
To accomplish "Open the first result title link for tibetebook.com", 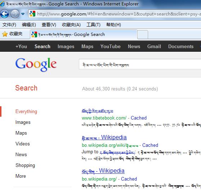I will click(97, 111).
